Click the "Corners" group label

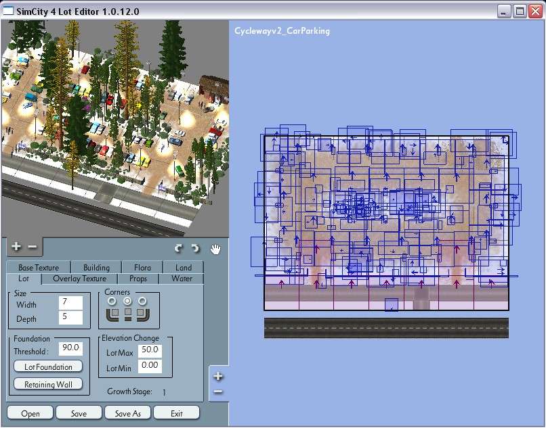click(117, 292)
